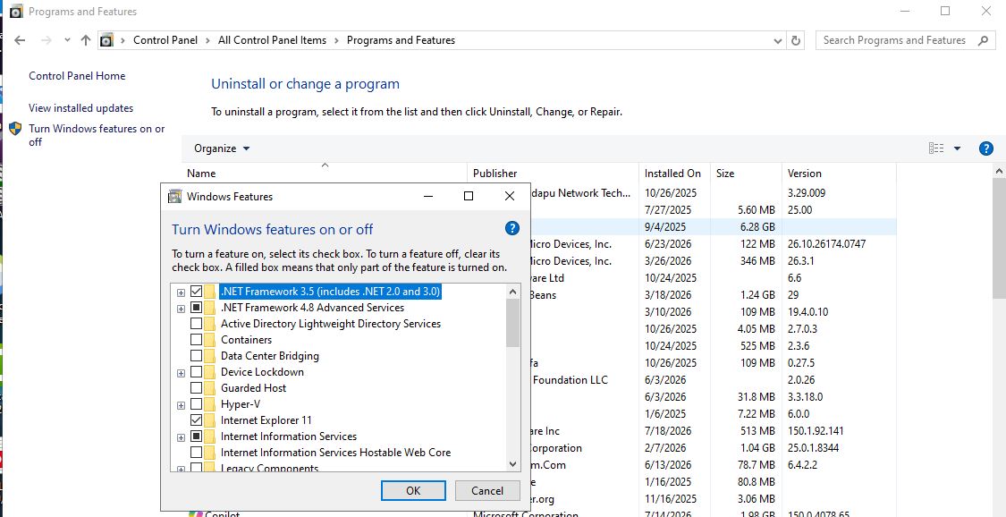The height and width of the screenshot is (517, 1006).
Task: Click the Up one level arrow
Action: coord(85,40)
